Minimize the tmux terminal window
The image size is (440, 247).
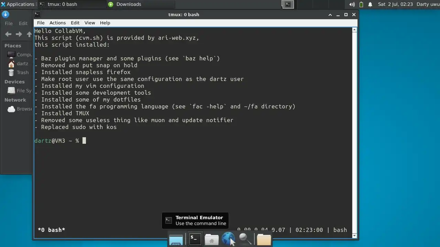click(x=338, y=15)
